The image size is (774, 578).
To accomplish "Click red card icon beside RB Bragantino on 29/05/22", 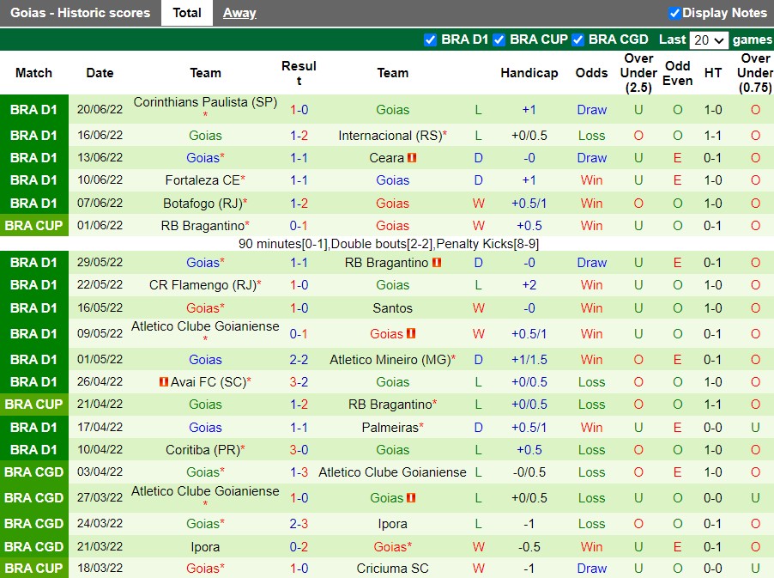I will pyautogui.click(x=437, y=262).
